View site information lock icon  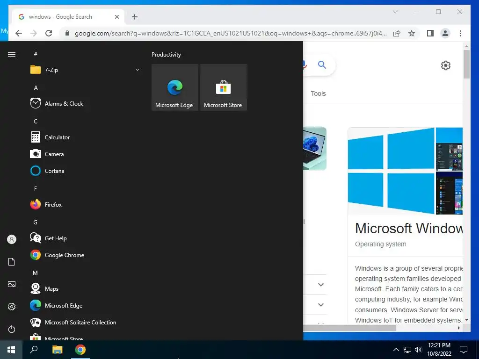(67, 33)
